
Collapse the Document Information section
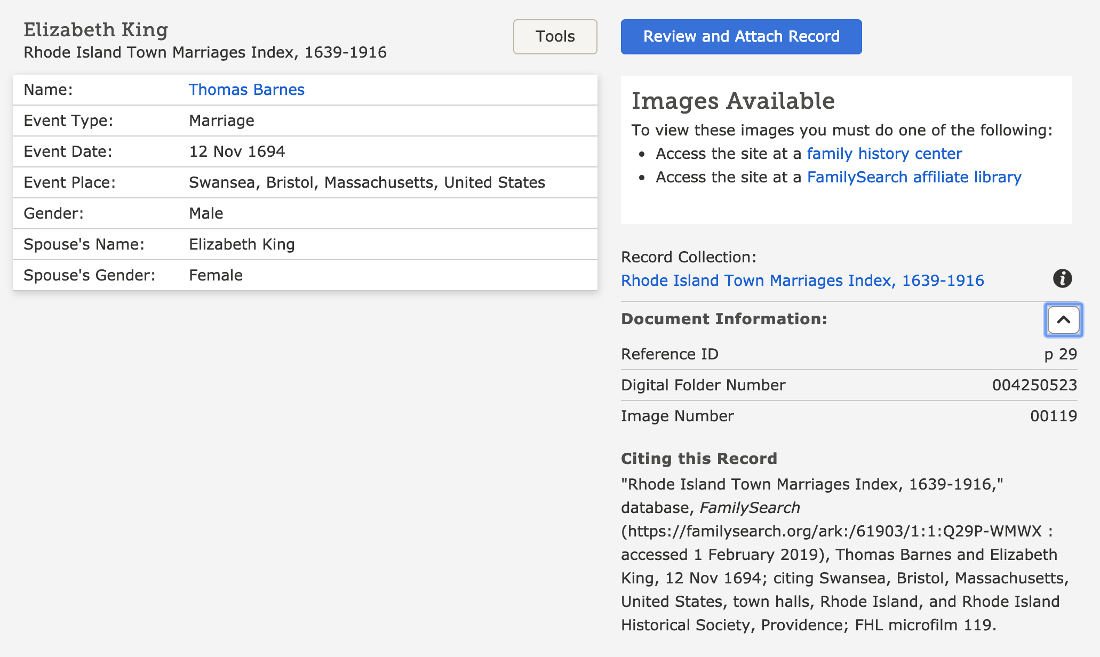pyautogui.click(x=1063, y=320)
